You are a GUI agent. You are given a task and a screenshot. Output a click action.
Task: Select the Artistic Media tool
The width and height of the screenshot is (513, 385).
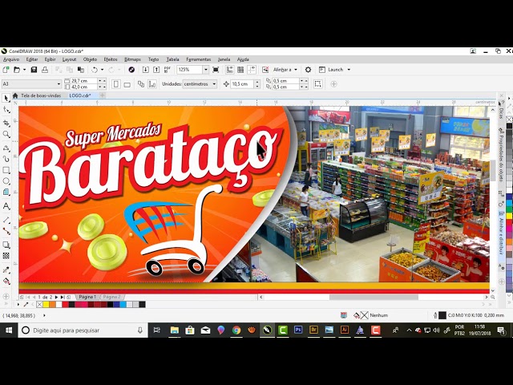[x=6, y=159]
